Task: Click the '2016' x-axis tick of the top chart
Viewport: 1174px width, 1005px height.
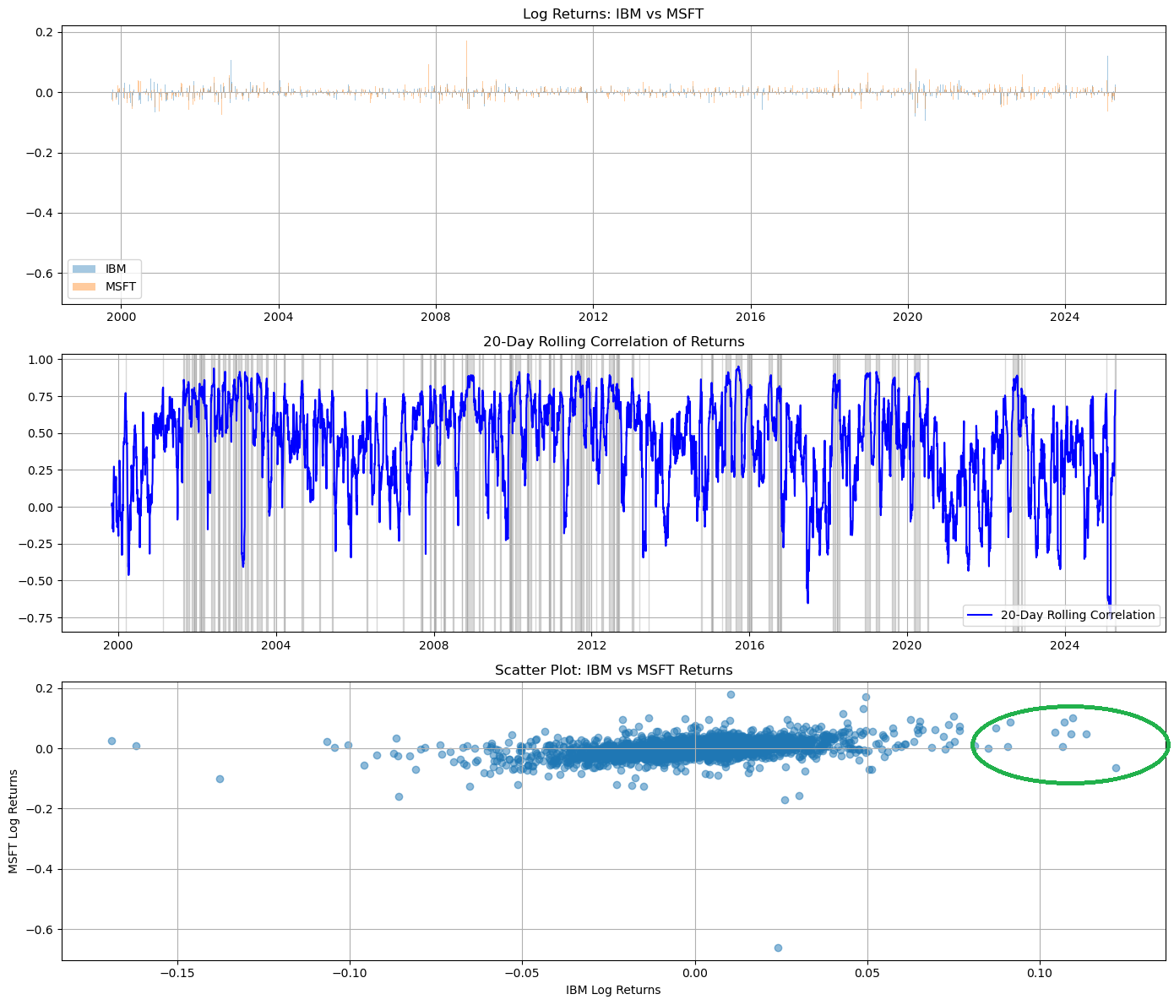Action: (750, 318)
